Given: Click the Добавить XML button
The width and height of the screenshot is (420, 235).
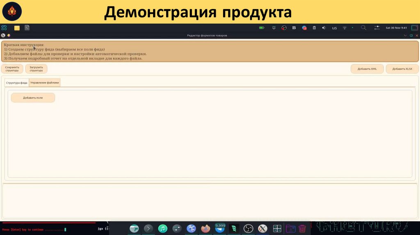Looking at the screenshot, I should click(367, 69).
